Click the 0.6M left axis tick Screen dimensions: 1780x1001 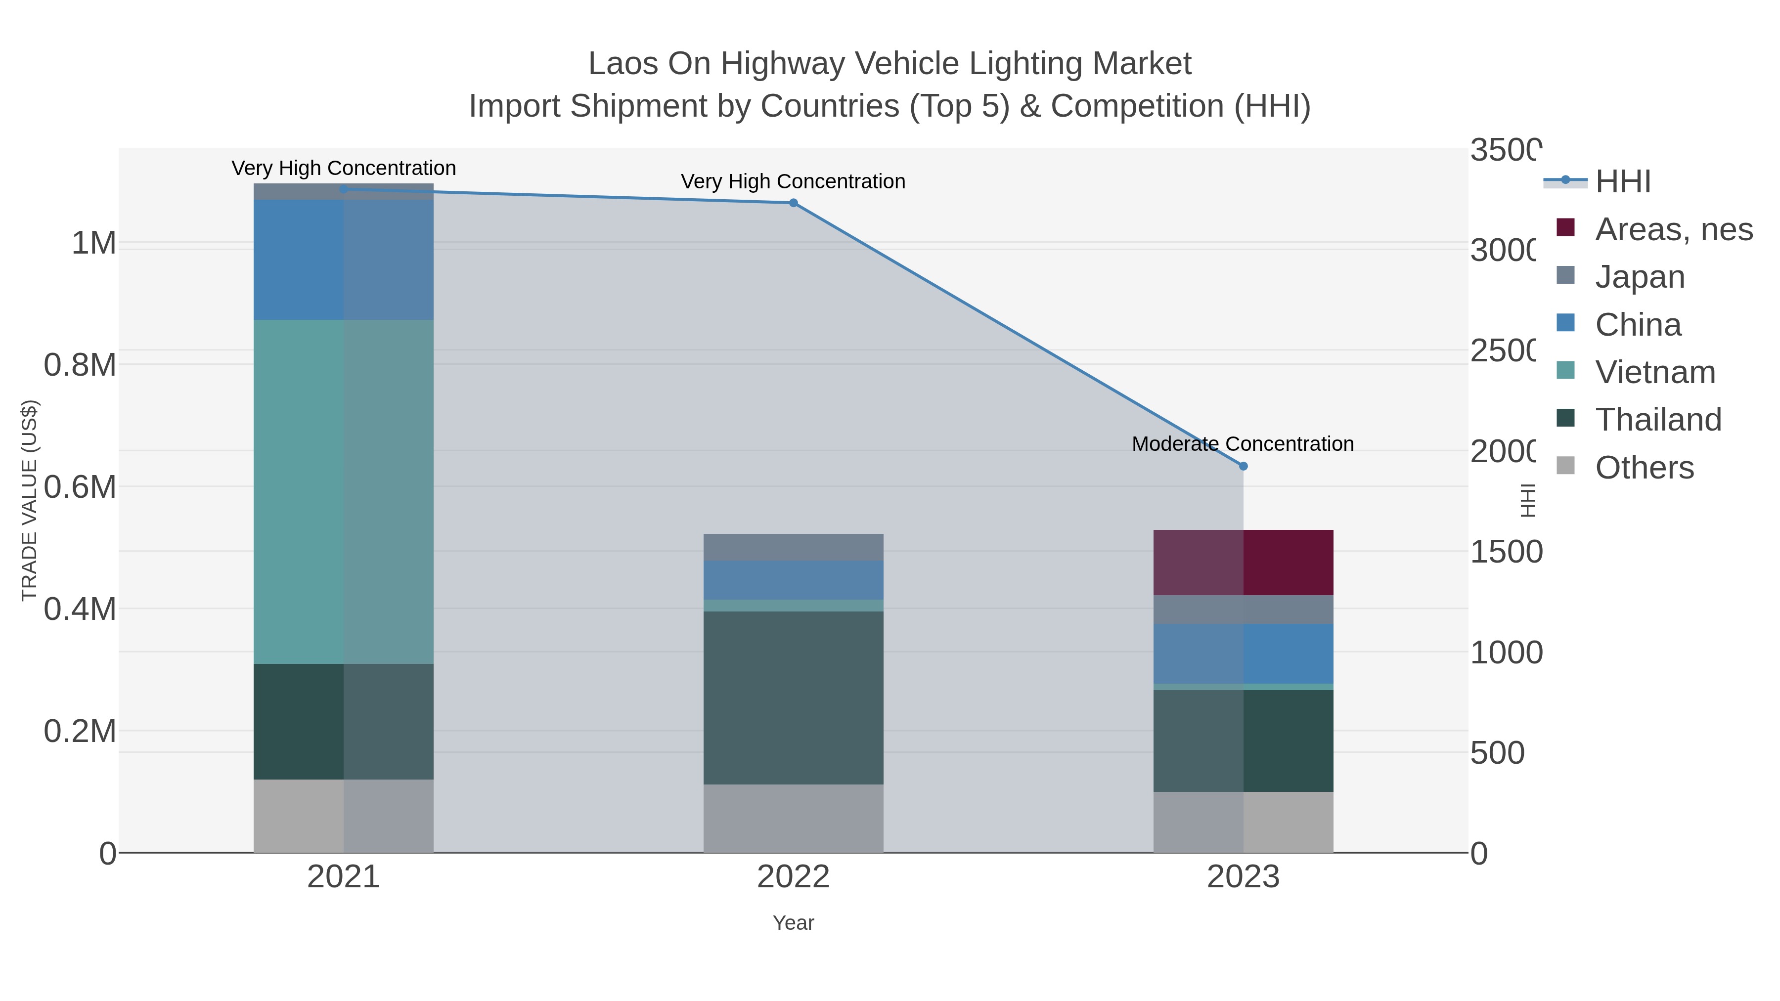coord(80,487)
